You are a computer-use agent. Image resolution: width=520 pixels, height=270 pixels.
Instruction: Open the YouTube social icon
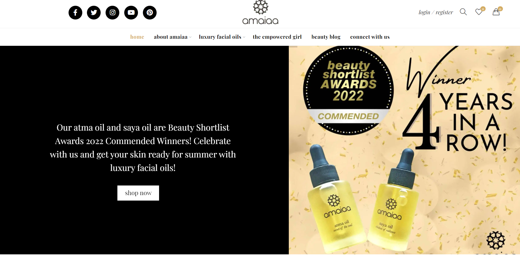131,13
